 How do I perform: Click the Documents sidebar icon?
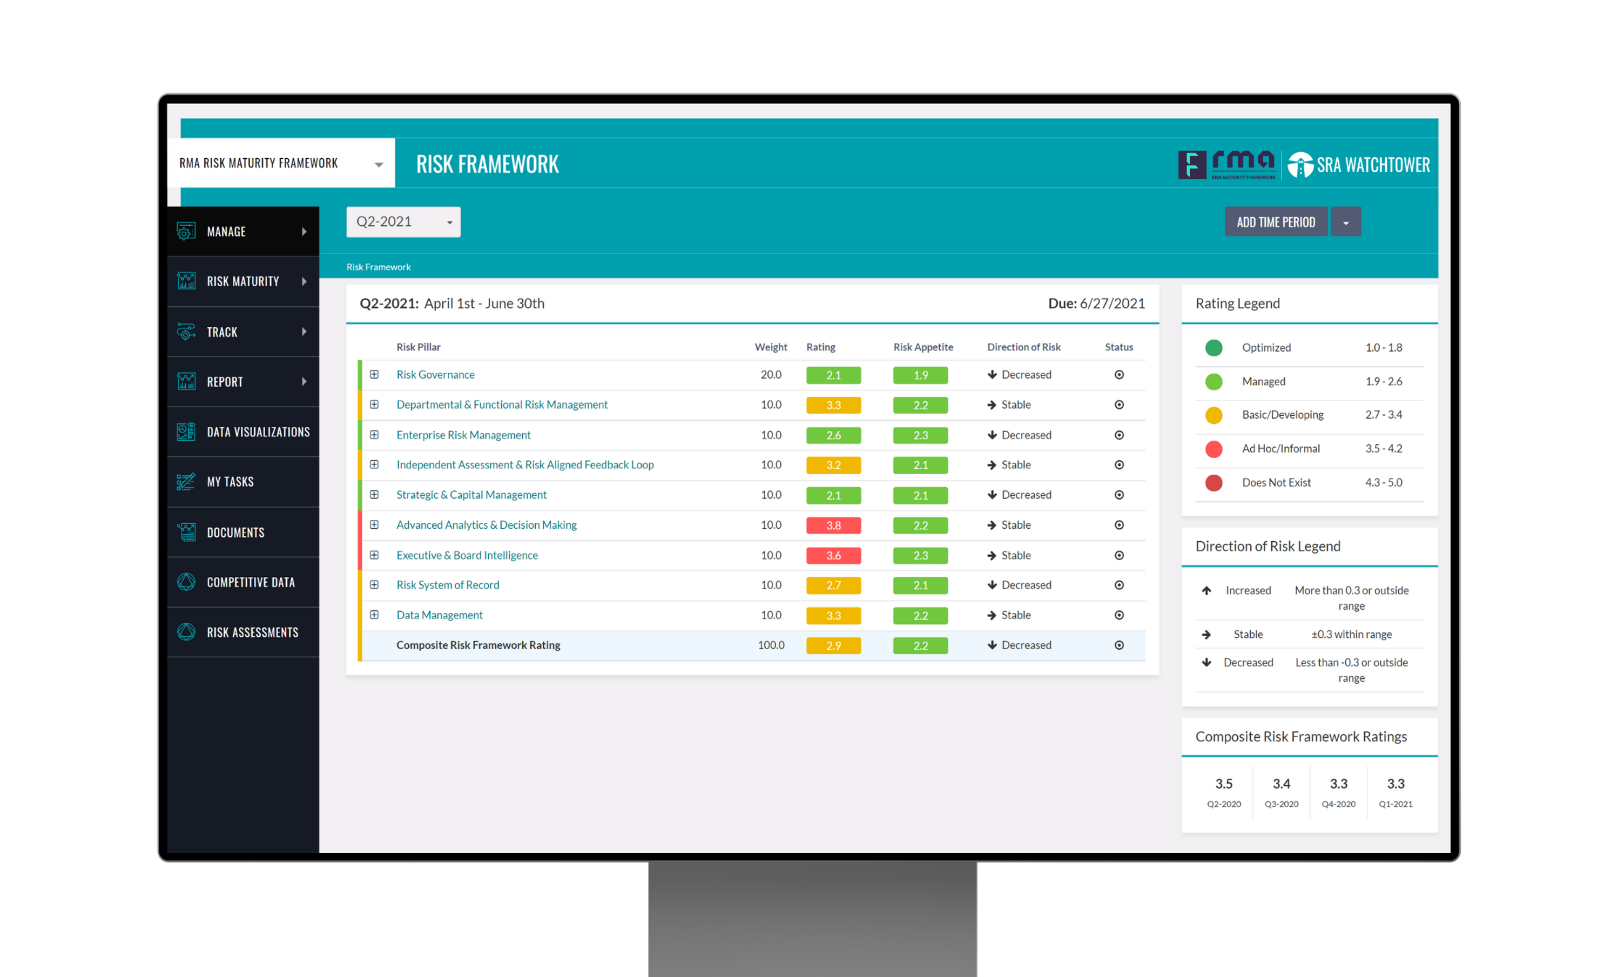(186, 533)
